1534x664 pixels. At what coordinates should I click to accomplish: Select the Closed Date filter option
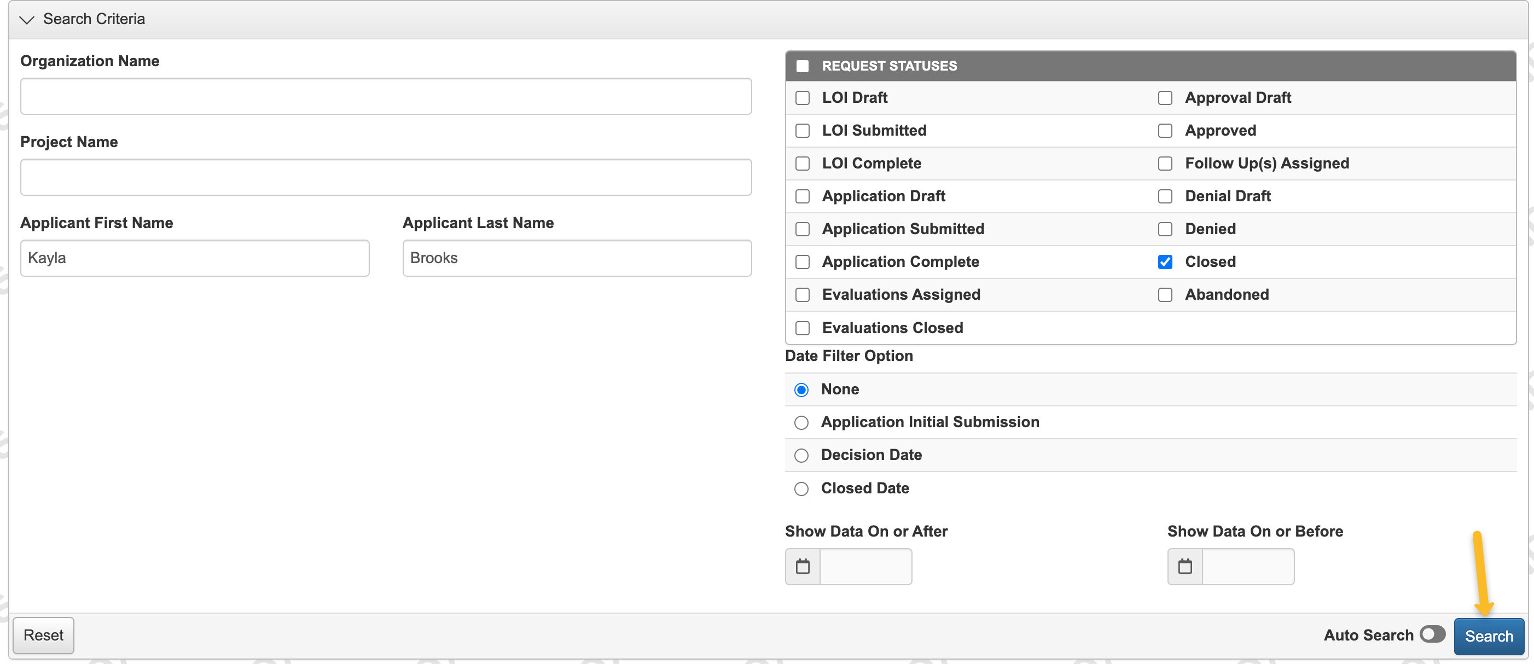(801, 488)
